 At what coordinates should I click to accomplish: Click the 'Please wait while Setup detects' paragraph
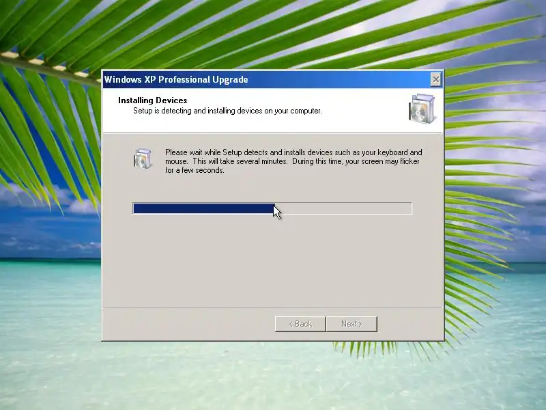[293, 161]
